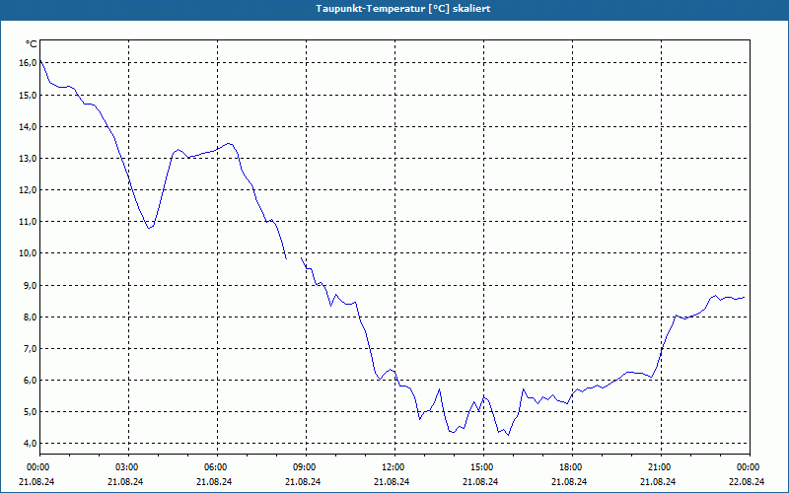Viewport: 789px width, 493px height.
Task: Click the °C unit label on y-axis
Action: pyautogui.click(x=32, y=44)
